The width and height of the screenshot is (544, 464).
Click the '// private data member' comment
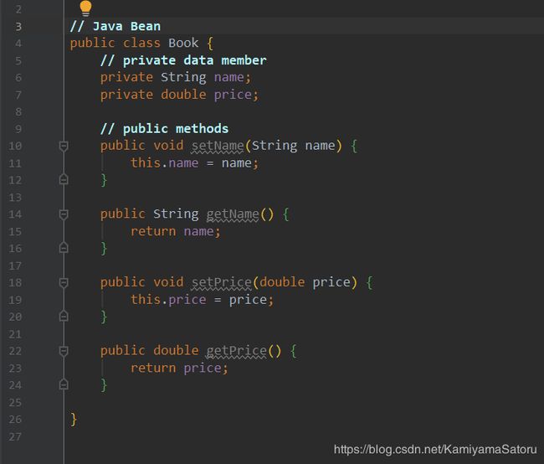[x=183, y=60]
